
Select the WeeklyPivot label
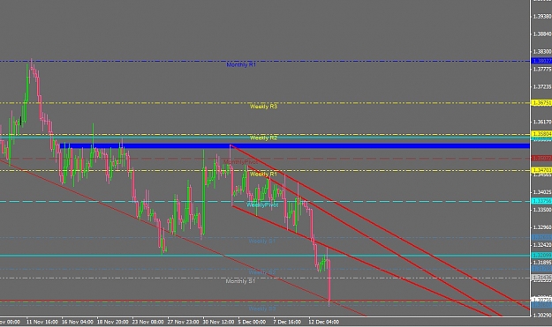(x=262, y=204)
